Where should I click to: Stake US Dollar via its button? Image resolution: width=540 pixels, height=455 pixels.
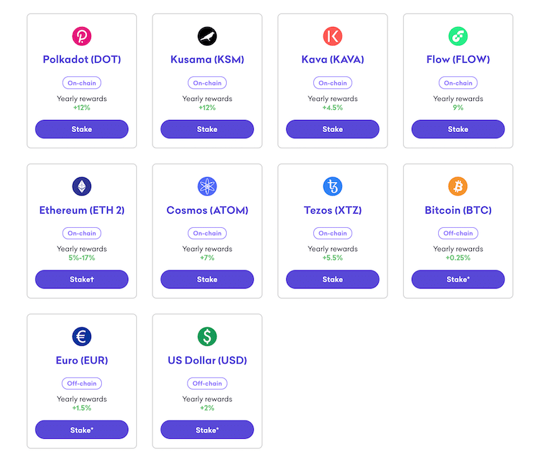point(207,429)
